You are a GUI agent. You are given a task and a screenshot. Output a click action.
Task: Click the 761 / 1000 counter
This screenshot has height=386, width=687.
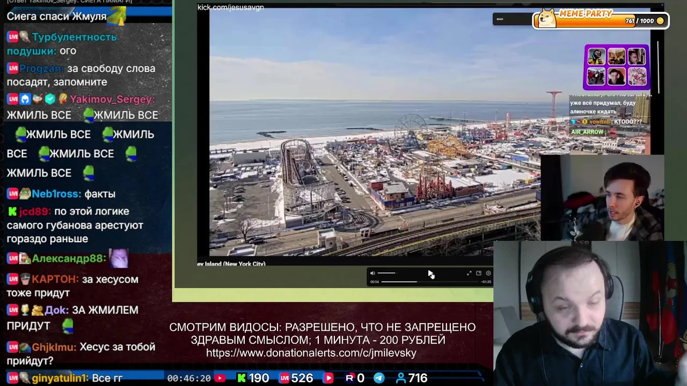[x=640, y=21]
